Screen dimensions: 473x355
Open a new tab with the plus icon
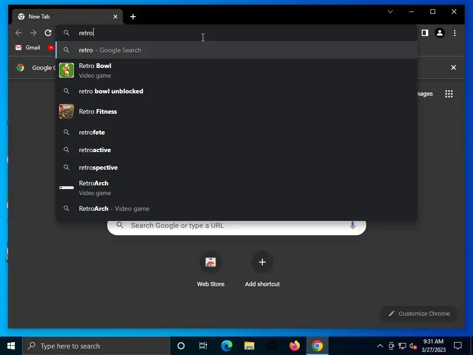pos(133,17)
